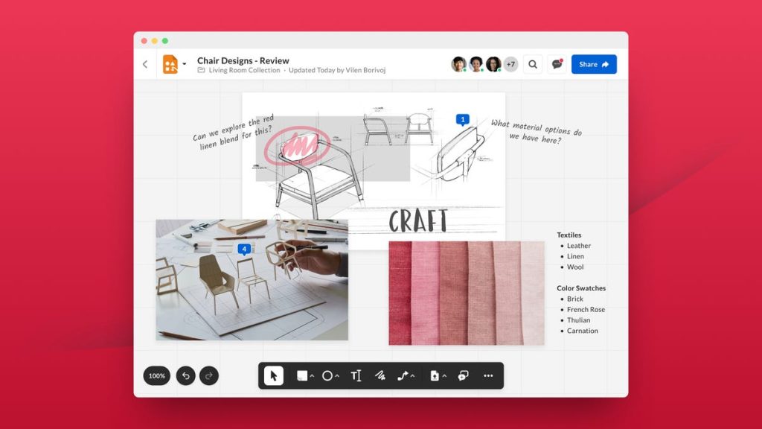The height and width of the screenshot is (429, 762).
Task: Select the pointer arrow tool
Action: pos(274,376)
